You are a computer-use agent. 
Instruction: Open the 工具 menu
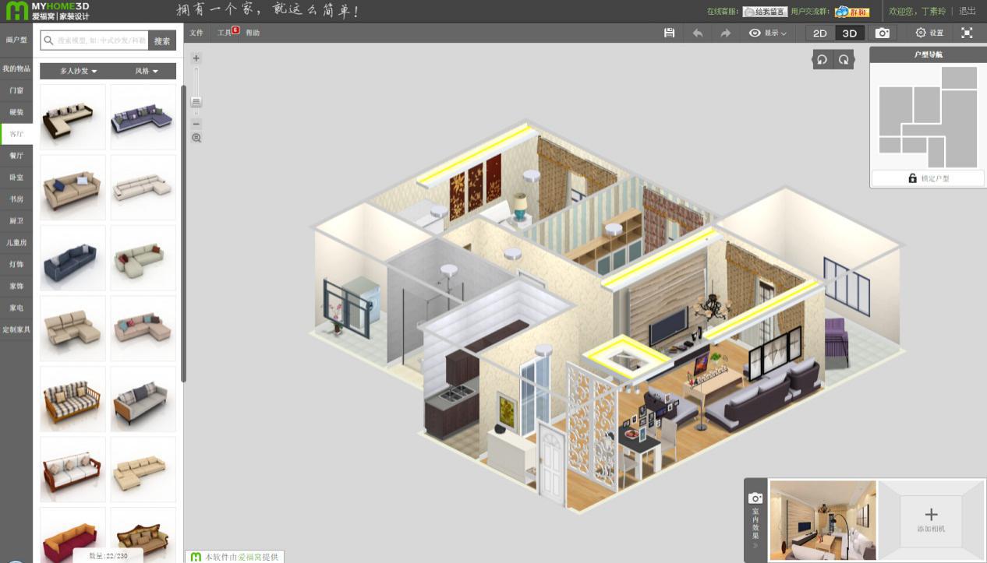pyautogui.click(x=225, y=33)
